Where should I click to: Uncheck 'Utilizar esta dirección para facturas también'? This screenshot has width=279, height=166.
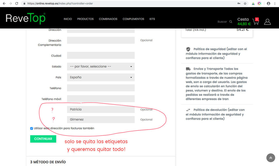pos(32,128)
